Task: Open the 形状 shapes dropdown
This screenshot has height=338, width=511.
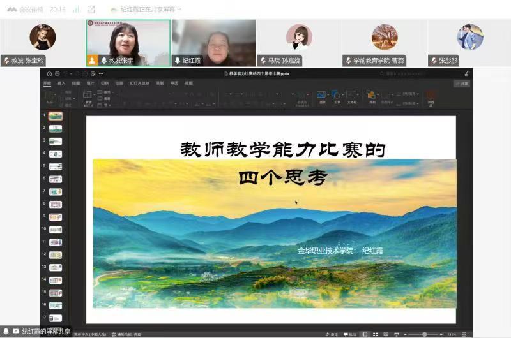Action: coord(337,96)
